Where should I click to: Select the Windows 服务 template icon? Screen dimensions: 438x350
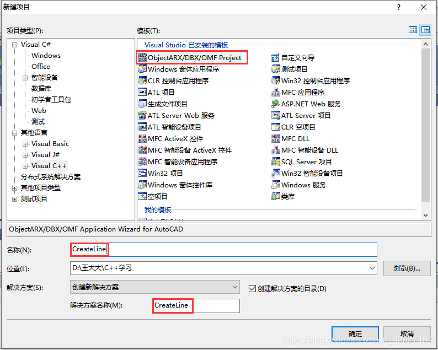(x=276, y=185)
